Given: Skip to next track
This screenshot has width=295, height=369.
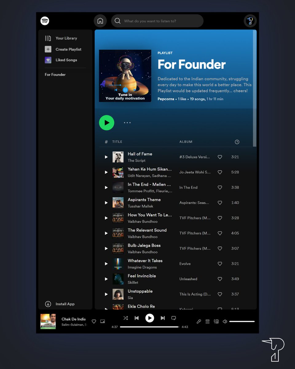Looking at the screenshot, I should point(163,318).
